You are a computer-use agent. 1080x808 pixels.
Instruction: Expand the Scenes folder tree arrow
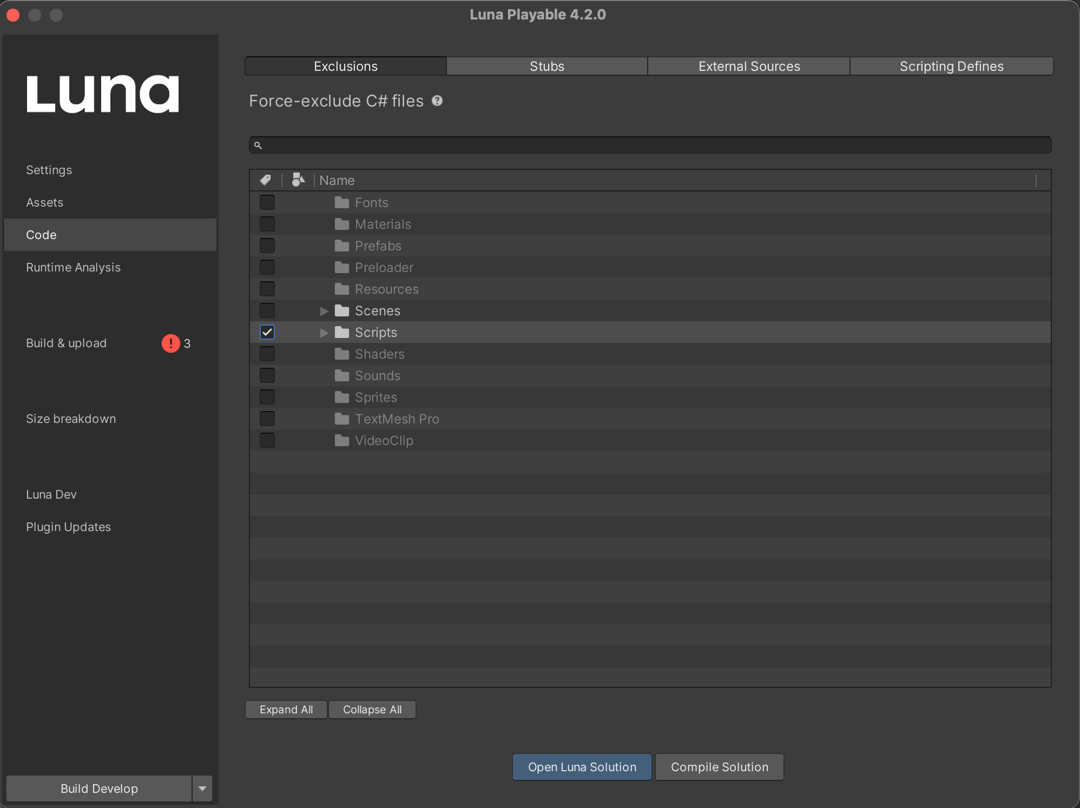coord(324,311)
